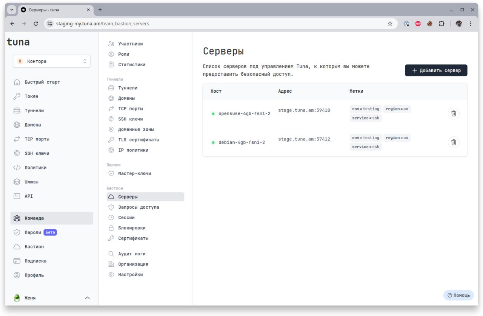Open the browser extensions puzzle icon
This screenshot has width=483, height=316.
click(x=441, y=23)
